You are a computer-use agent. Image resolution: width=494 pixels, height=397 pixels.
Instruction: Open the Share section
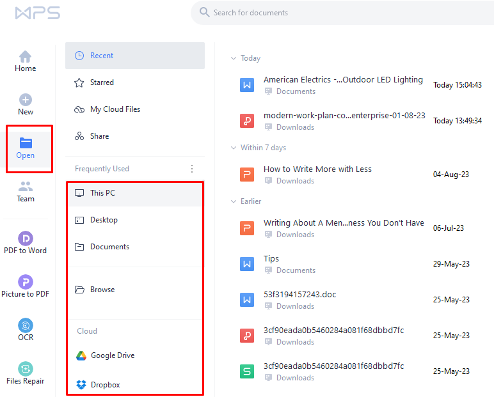pyautogui.click(x=135, y=136)
